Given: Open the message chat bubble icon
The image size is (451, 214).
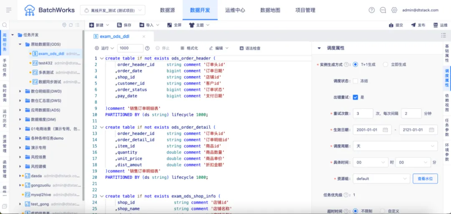Looking at the screenshot, I should point(383,10).
